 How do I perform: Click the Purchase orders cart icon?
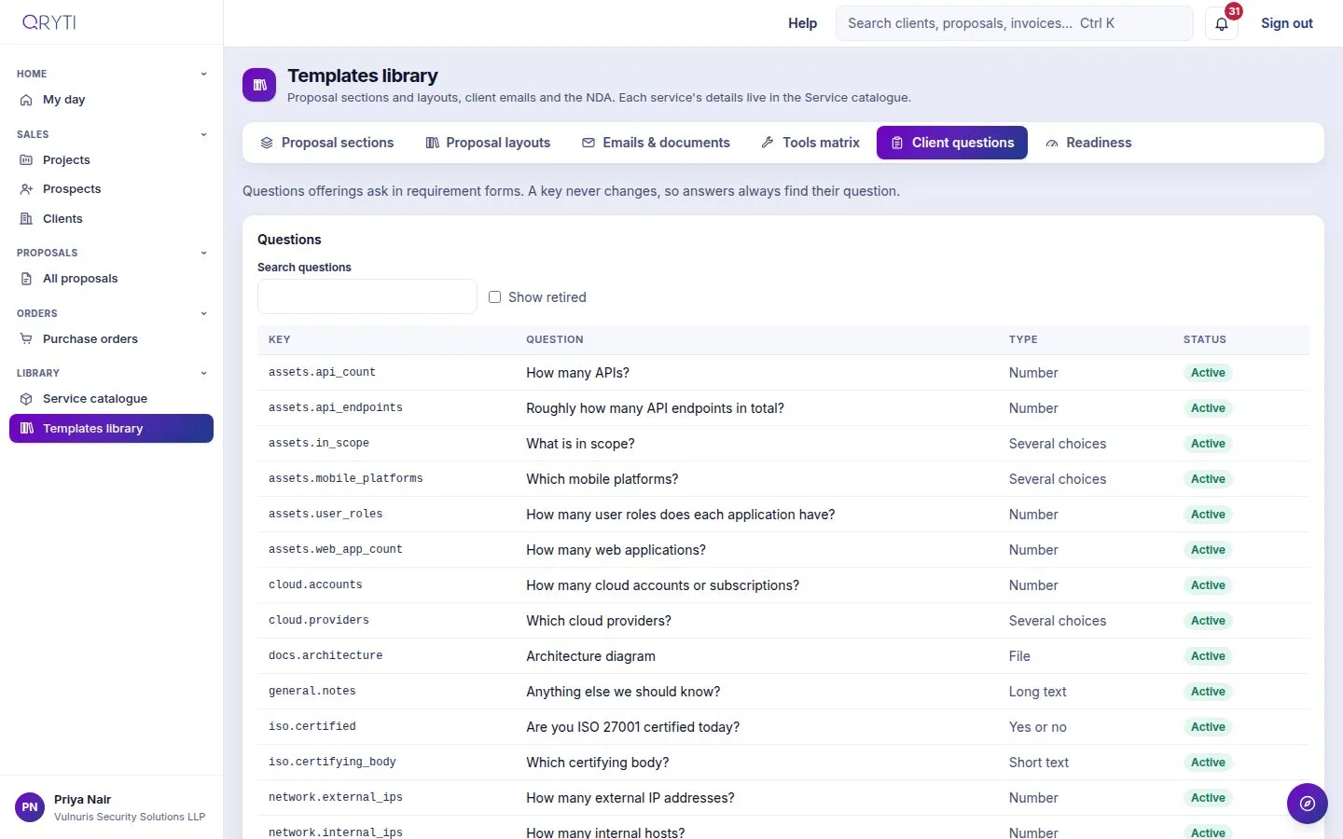click(26, 339)
